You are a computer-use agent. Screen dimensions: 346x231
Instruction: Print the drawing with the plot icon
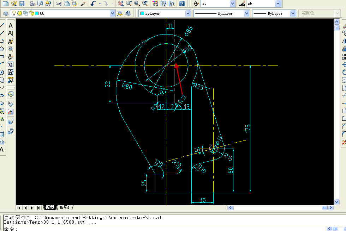click(32, 4)
